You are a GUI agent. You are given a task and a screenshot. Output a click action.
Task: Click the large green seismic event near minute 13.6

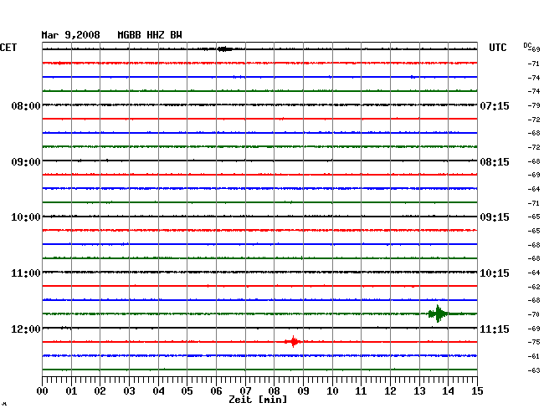coord(438,314)
